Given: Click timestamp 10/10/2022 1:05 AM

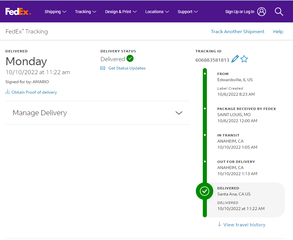Looking at the screenshot, I should 237,147.
